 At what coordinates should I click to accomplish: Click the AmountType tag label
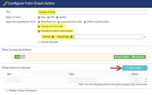pos(63,37)
